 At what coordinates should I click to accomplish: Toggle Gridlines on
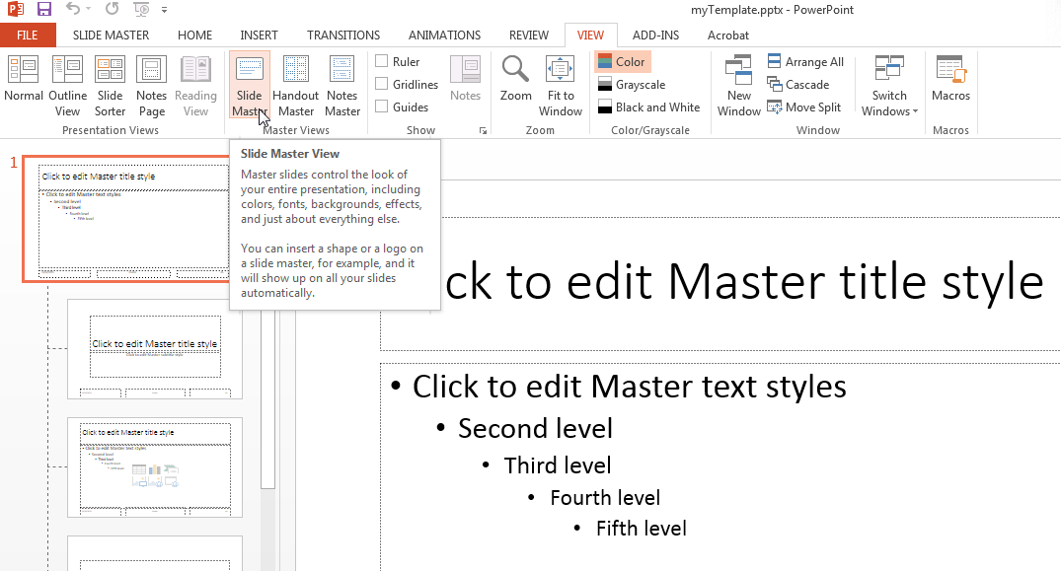tap(379, 84)
